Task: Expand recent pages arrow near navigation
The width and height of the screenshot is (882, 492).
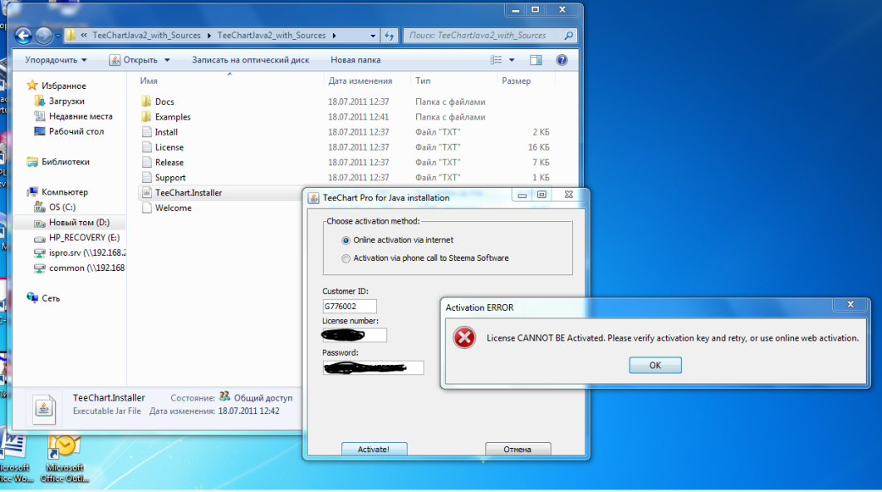Action: coord(57,36)
